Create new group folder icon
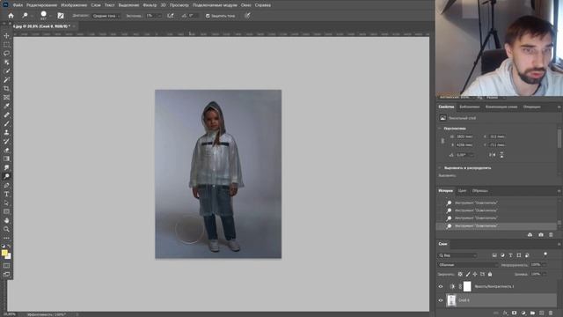 point(532,313)
